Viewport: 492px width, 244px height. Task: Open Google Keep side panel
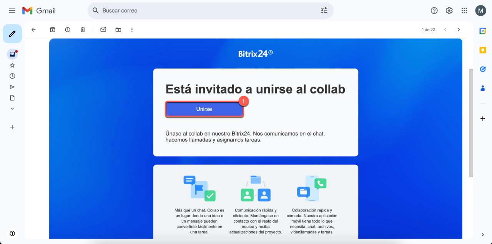(483, 50)
